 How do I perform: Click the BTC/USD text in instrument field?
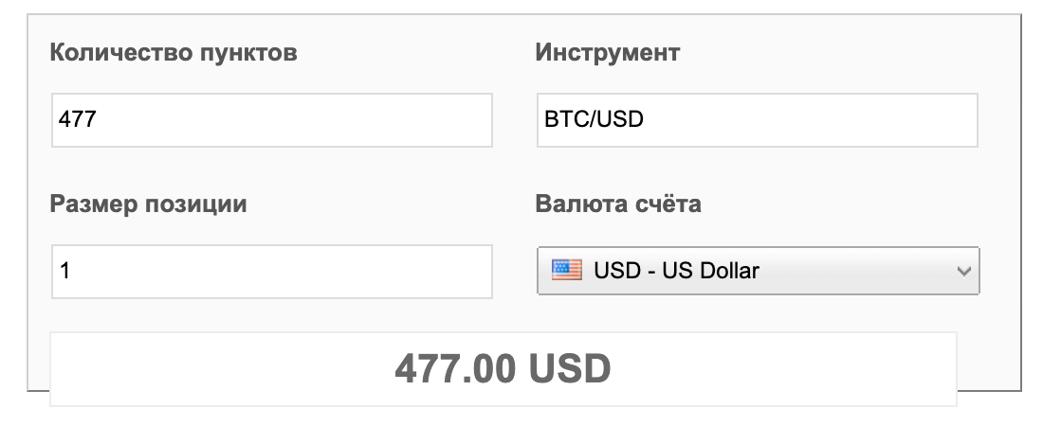(x=594, y=120)
